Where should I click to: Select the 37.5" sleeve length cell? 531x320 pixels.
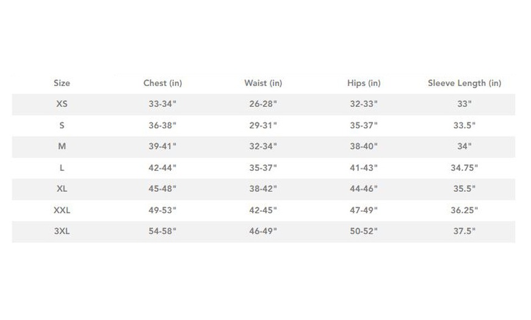pyautogui.click(x=464, y=231)
